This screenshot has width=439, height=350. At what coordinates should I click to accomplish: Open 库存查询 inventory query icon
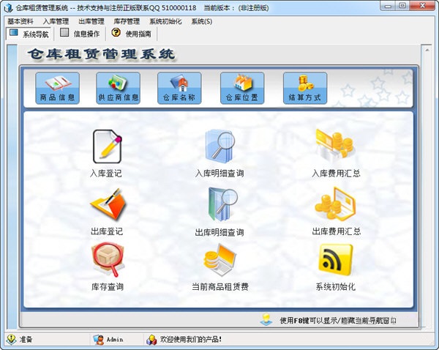(x=108, y=260)
